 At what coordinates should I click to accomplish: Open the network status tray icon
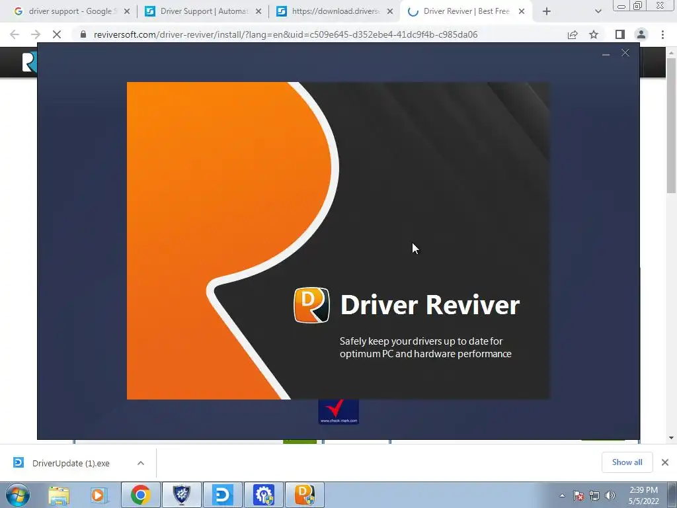click(594, 495)
